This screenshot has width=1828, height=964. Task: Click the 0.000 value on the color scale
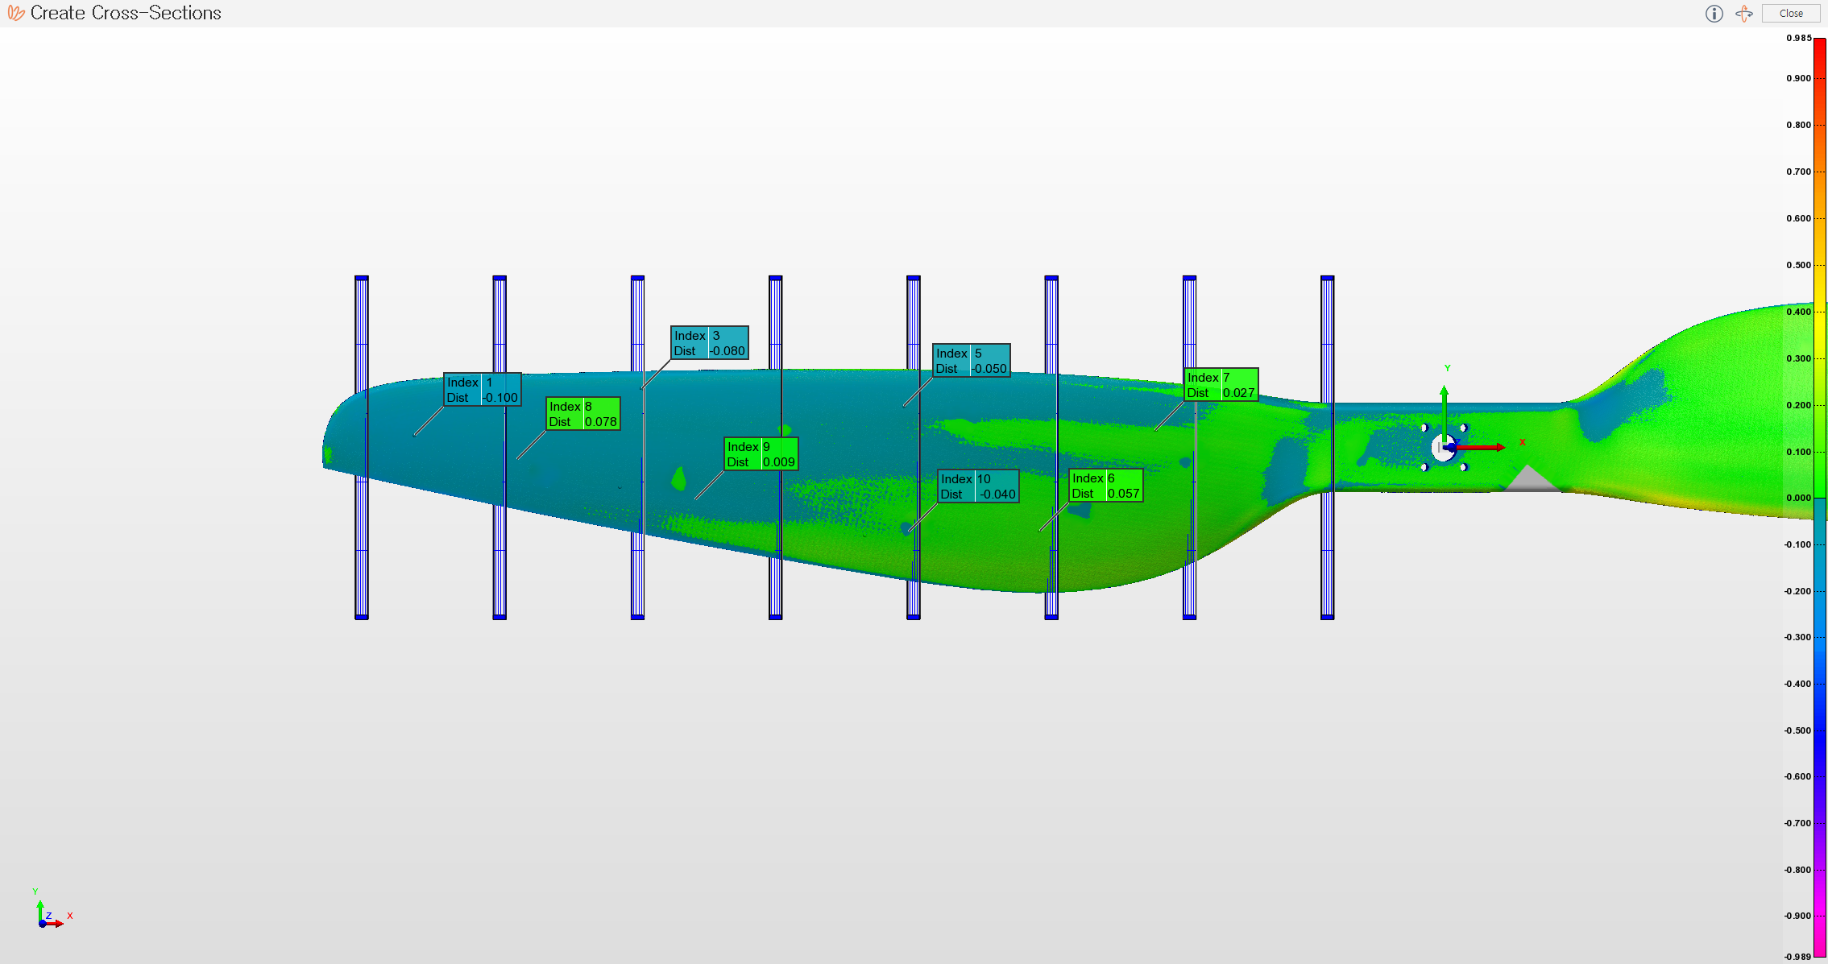[x=1798, y=498]
